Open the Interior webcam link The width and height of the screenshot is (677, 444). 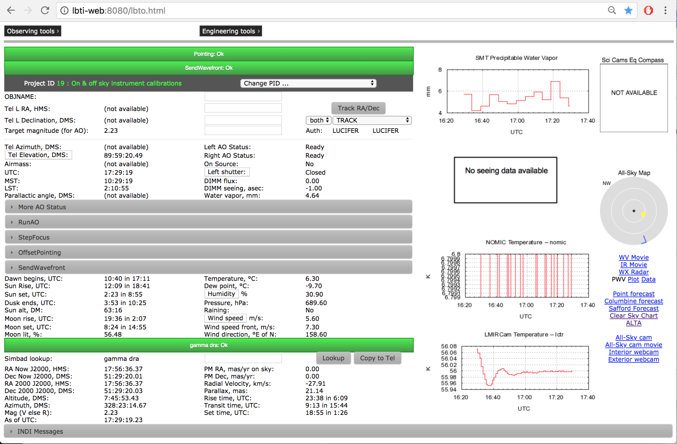coord(633,352)
